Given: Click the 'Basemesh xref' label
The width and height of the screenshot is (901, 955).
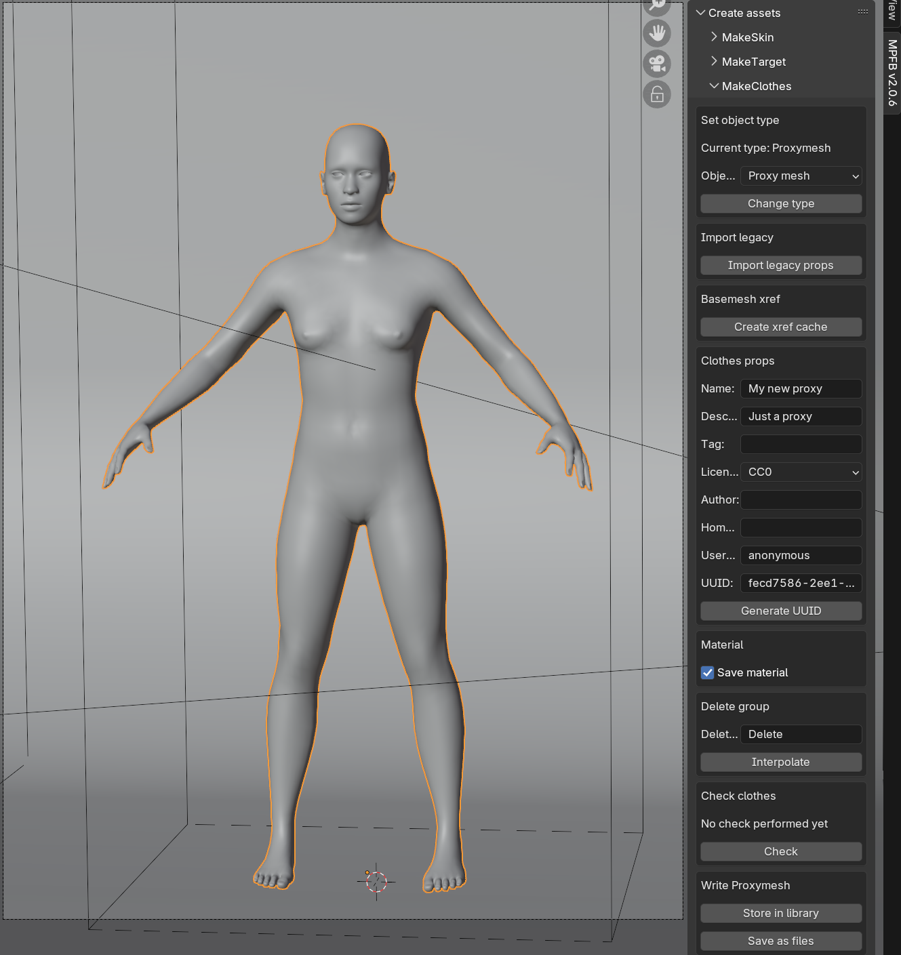Looking at the screenshot, I should pyautogui.click(x=740, y=299).
